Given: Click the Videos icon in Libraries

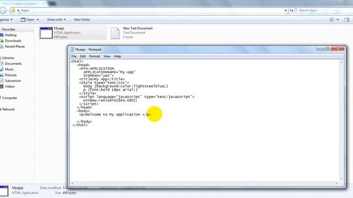Looking at the screenshot, I should (x=2, y=86).
